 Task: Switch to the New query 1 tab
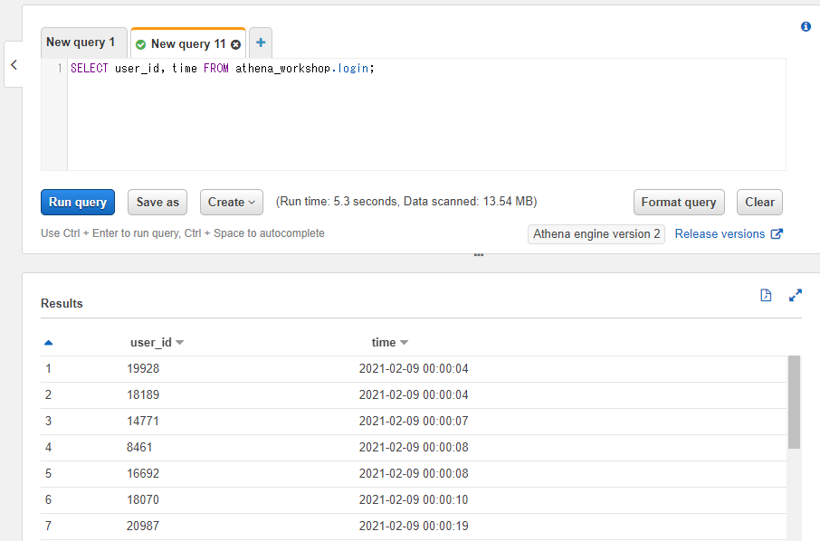tap(83, 42)
